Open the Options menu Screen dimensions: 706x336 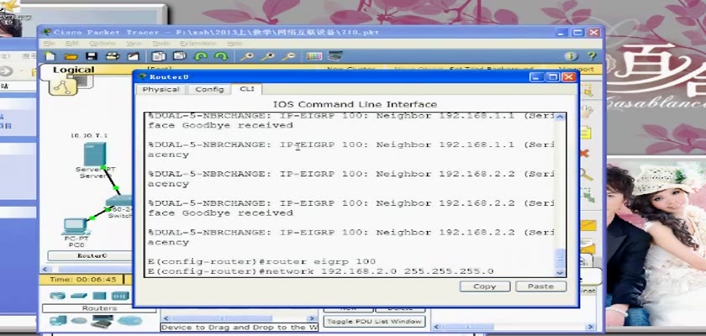[103, 44]
